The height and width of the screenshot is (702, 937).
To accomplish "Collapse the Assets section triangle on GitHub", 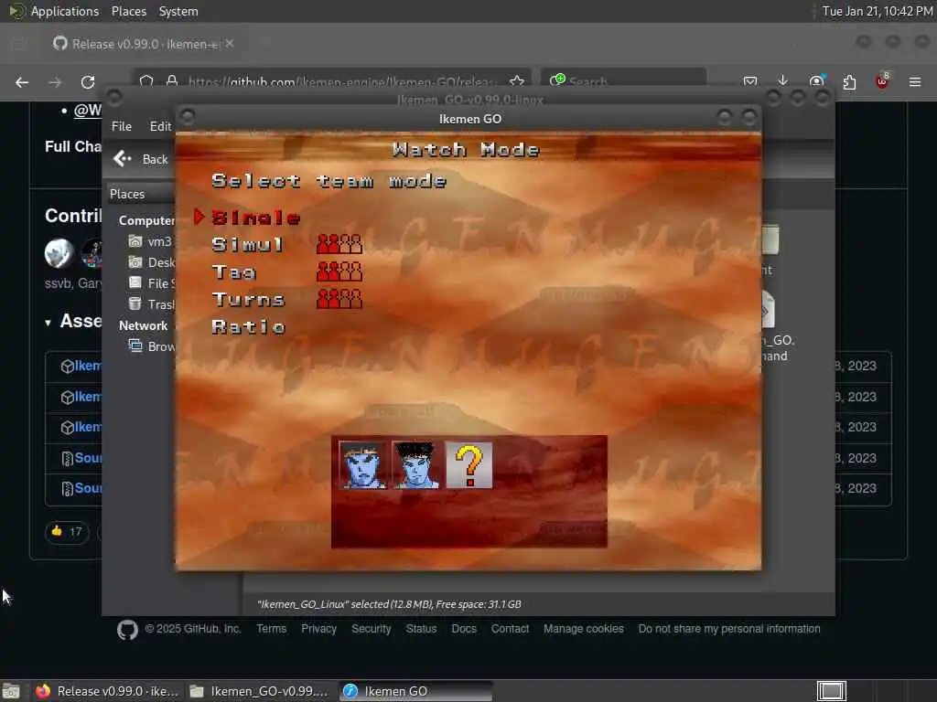I will pos(48,323).
